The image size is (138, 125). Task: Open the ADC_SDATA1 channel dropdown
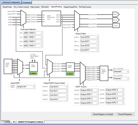tap(121, 79)
